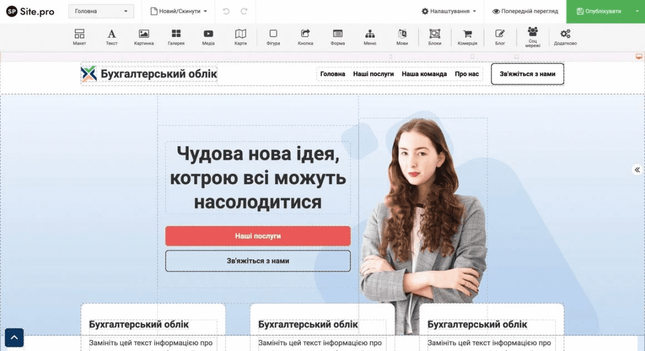Viewport: 645px width, 351px height.
Task: Click the Site.pro logo
Action: (x=31, y=12)
